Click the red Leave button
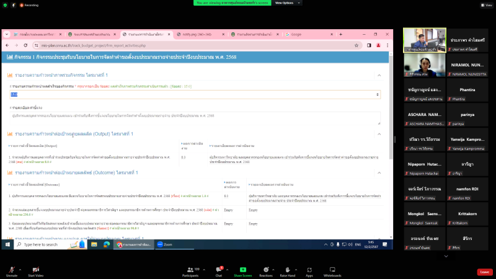496x279 pixels. (x=484, y=272)
